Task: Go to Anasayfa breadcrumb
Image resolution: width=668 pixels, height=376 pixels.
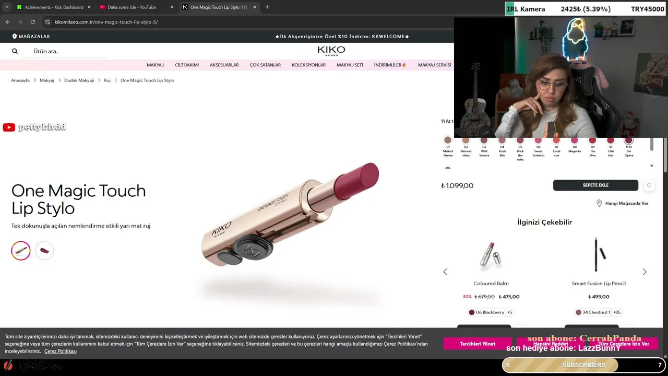Action: [20, 80]
